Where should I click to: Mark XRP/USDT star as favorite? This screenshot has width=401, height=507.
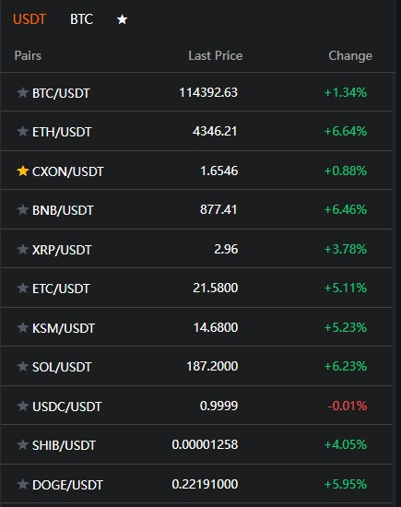click(x=23, y=249)
